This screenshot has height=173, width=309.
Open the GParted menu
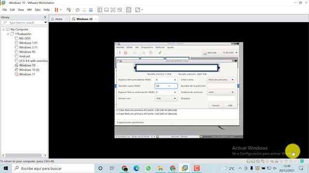pyautogui.click(x=120, y=48)
